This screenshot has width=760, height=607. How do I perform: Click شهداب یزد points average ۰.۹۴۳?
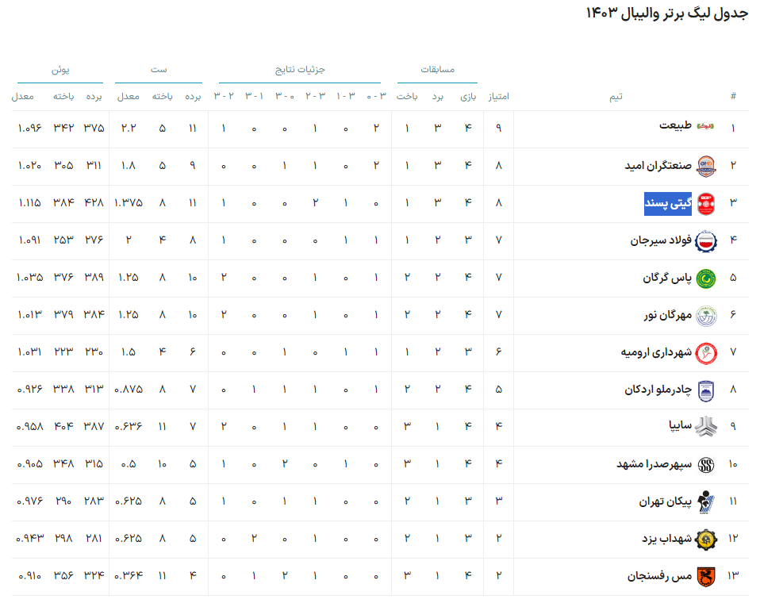[29, 539]
